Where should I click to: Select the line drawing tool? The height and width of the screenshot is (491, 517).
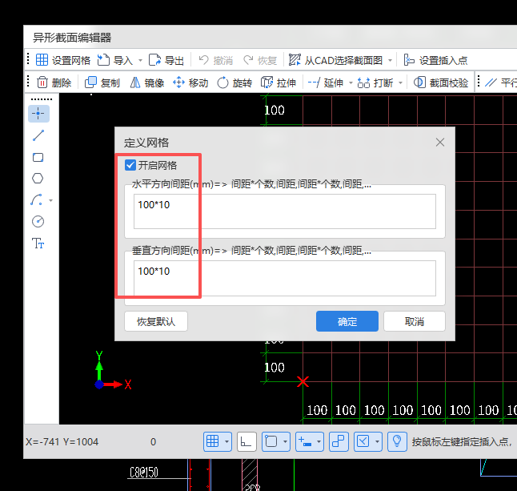coord(38,135)
